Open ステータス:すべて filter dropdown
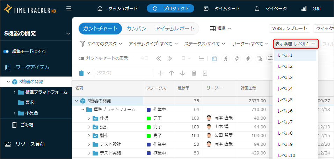 coord(204,44)
